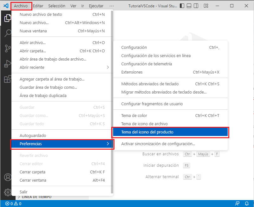Image resolution: width=254 pixels, height=207 pixels.
Task: Expand the Preferencias submenu
Action: pyautogui.click(x=62, y=144)
